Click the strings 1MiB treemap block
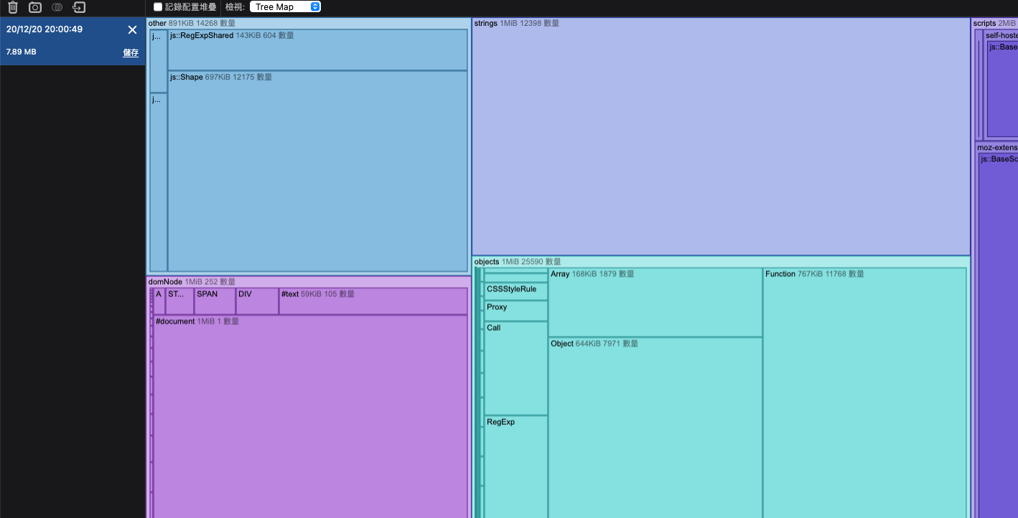1018x518 pixels. (721, 136)
